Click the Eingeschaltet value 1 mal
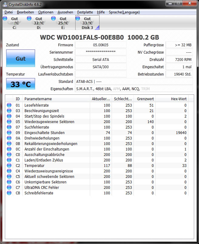 click(x=179, y=67)
